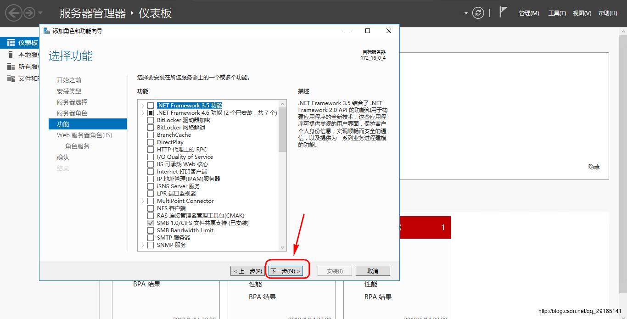Check the .NET Framework 3.5 功能 checkbox
Screen dimensions: 627x319
(x=151, y=106)
